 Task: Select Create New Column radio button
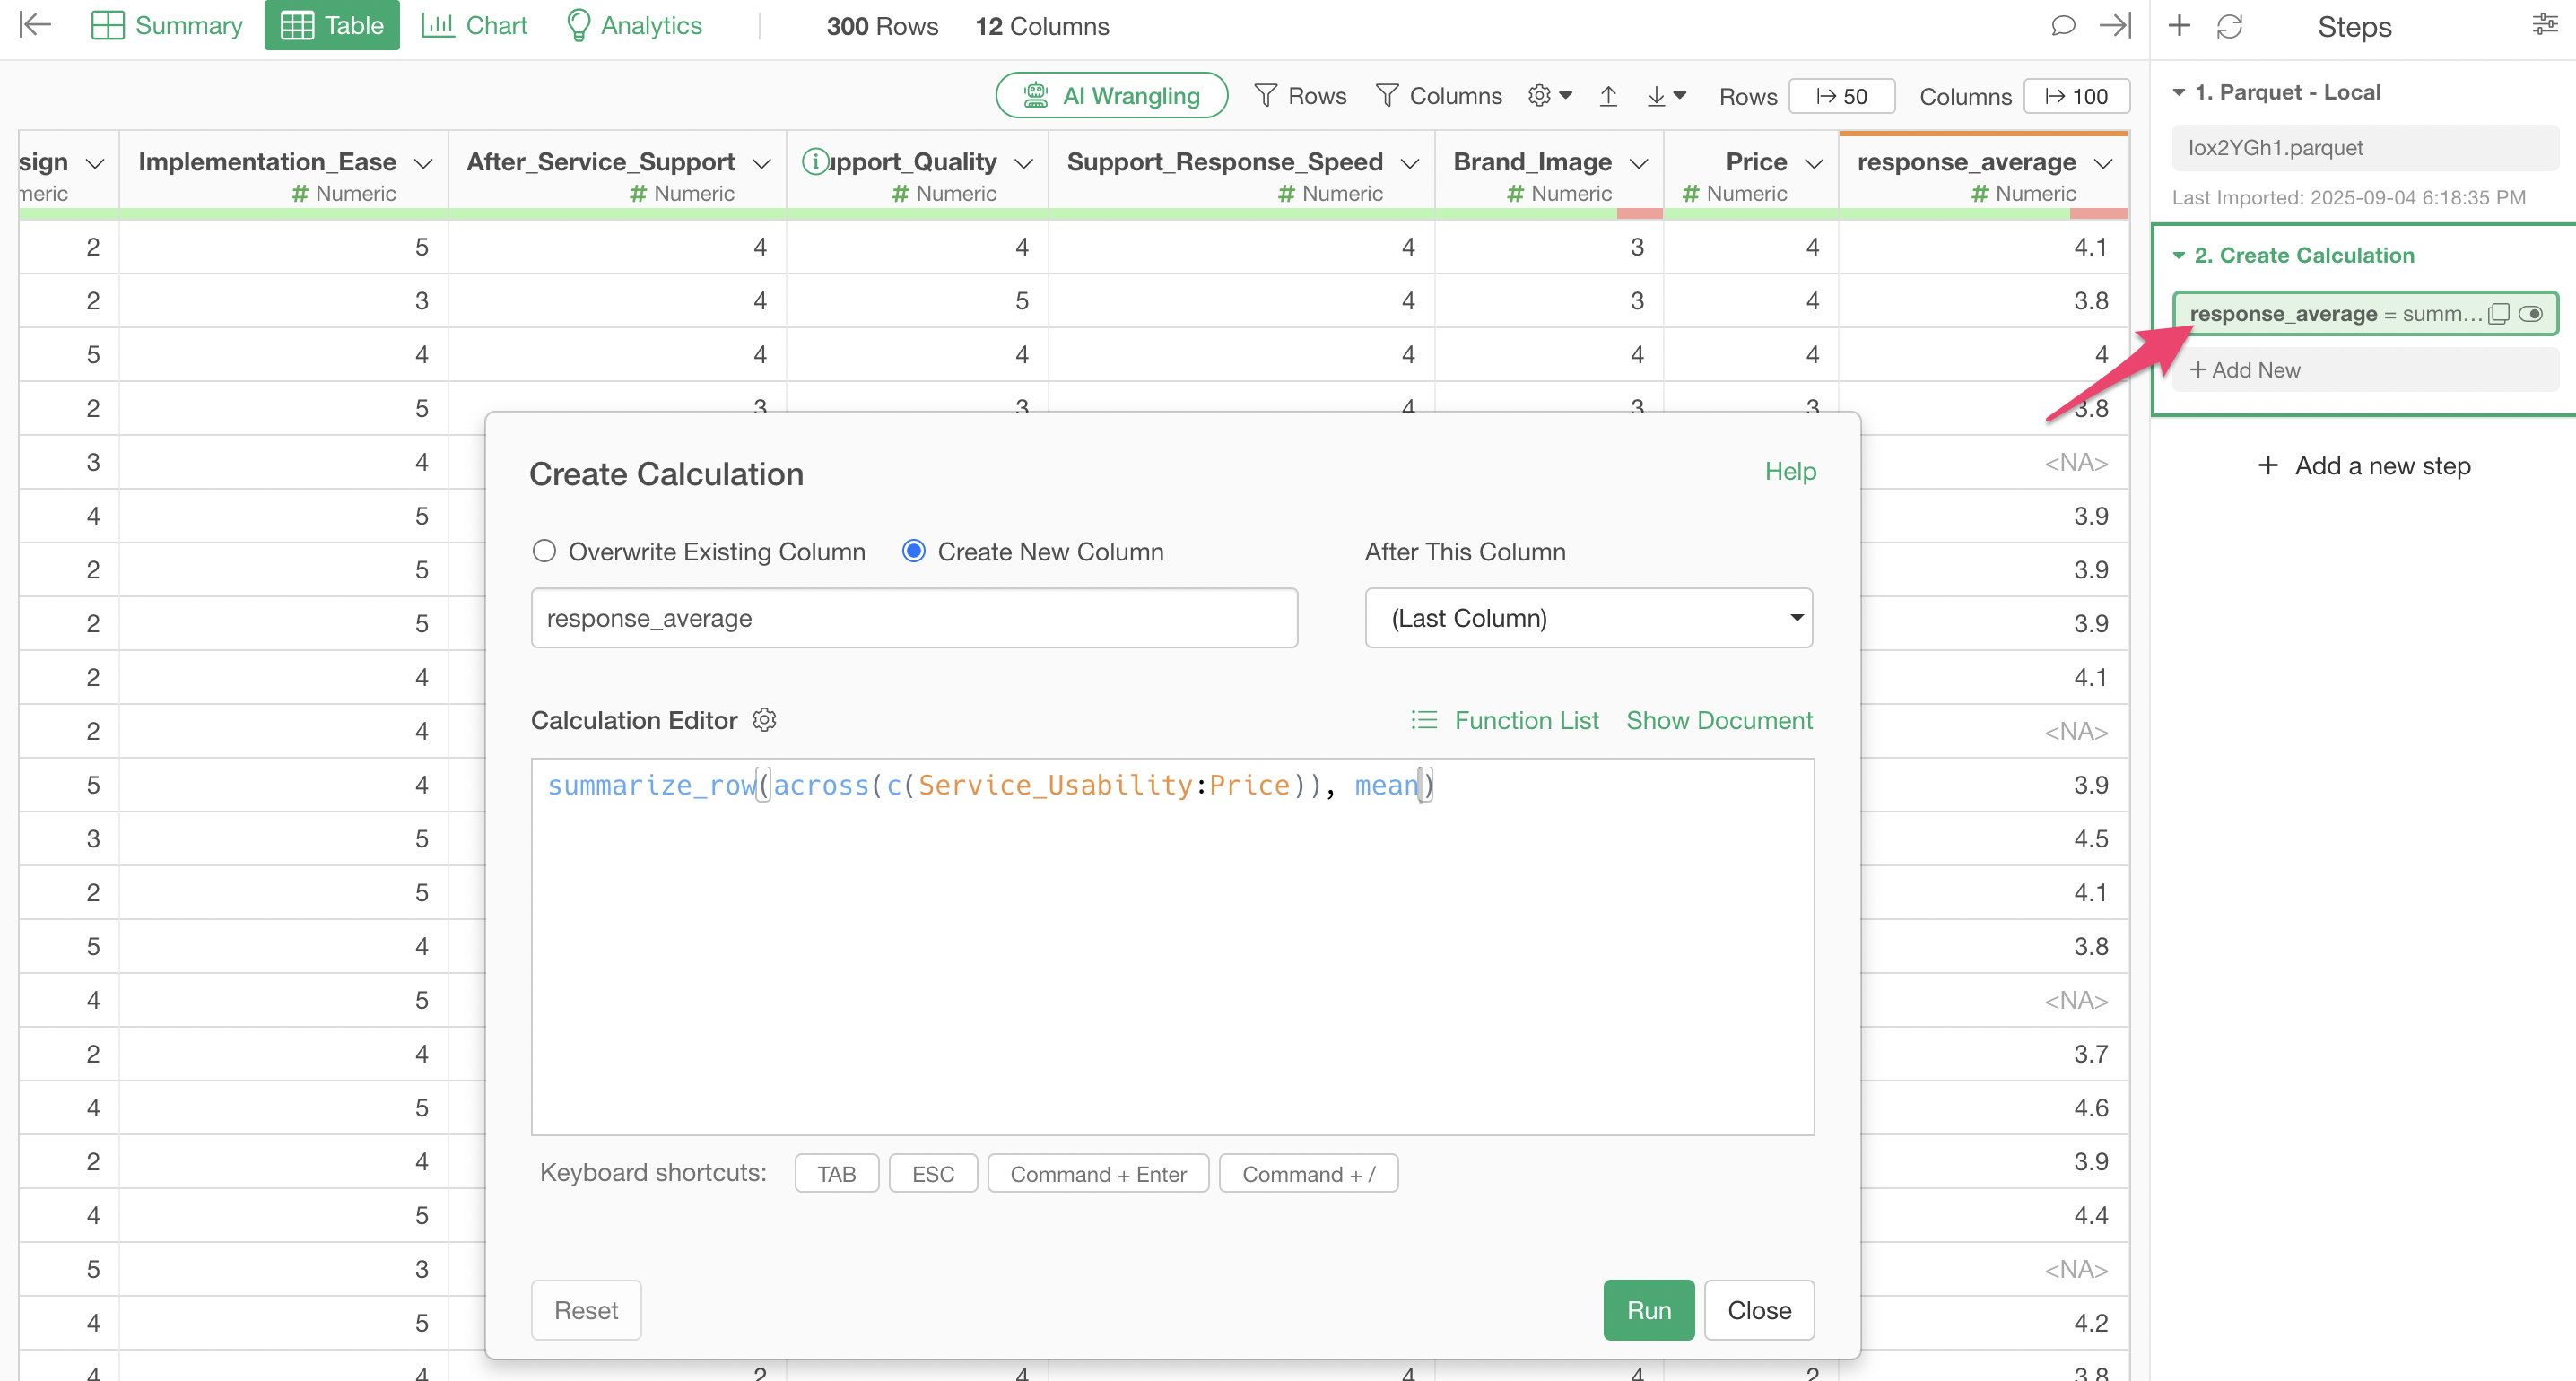[913, 551]
